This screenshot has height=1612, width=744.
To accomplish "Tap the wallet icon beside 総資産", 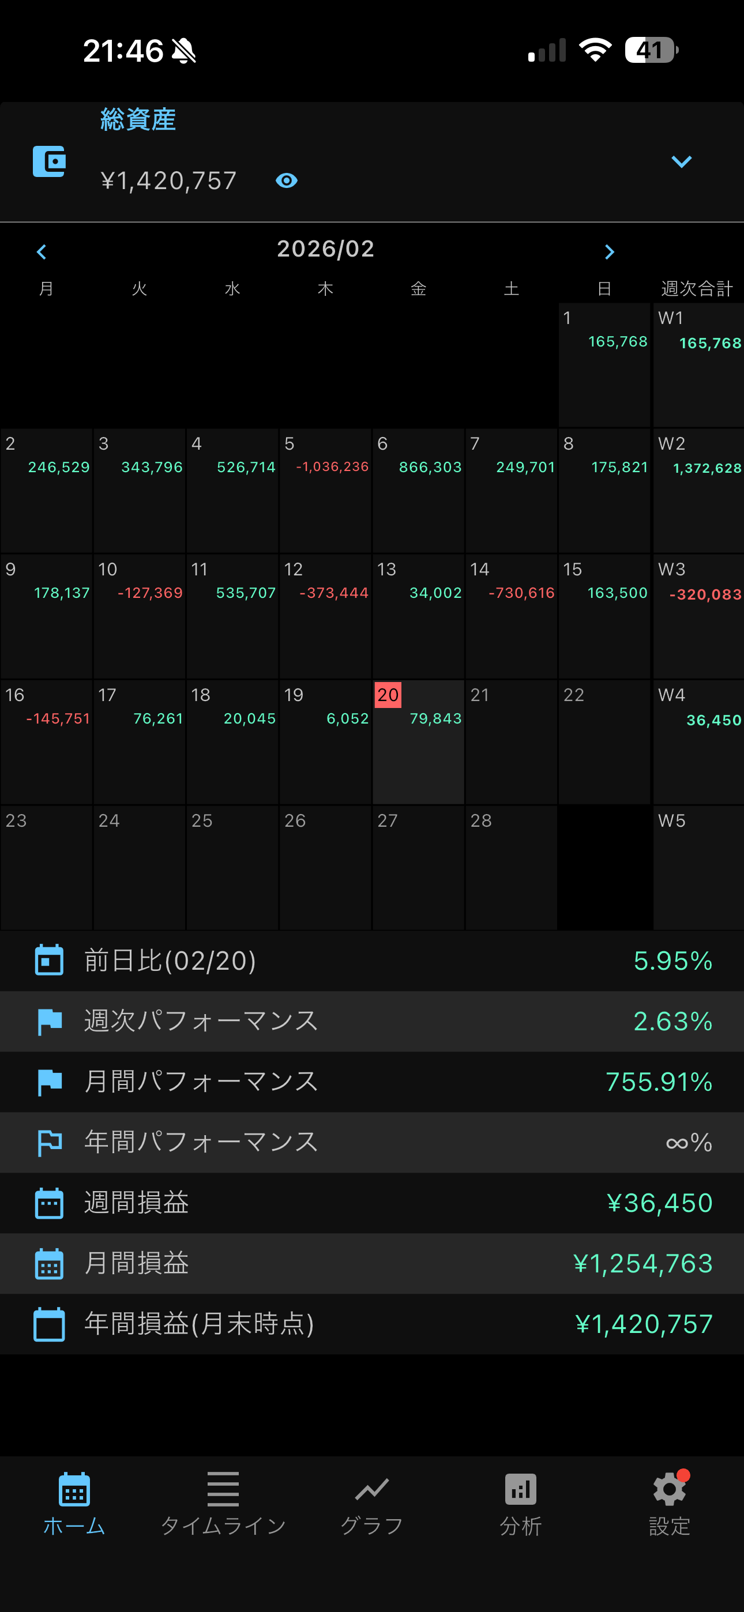I will [49, 161].
